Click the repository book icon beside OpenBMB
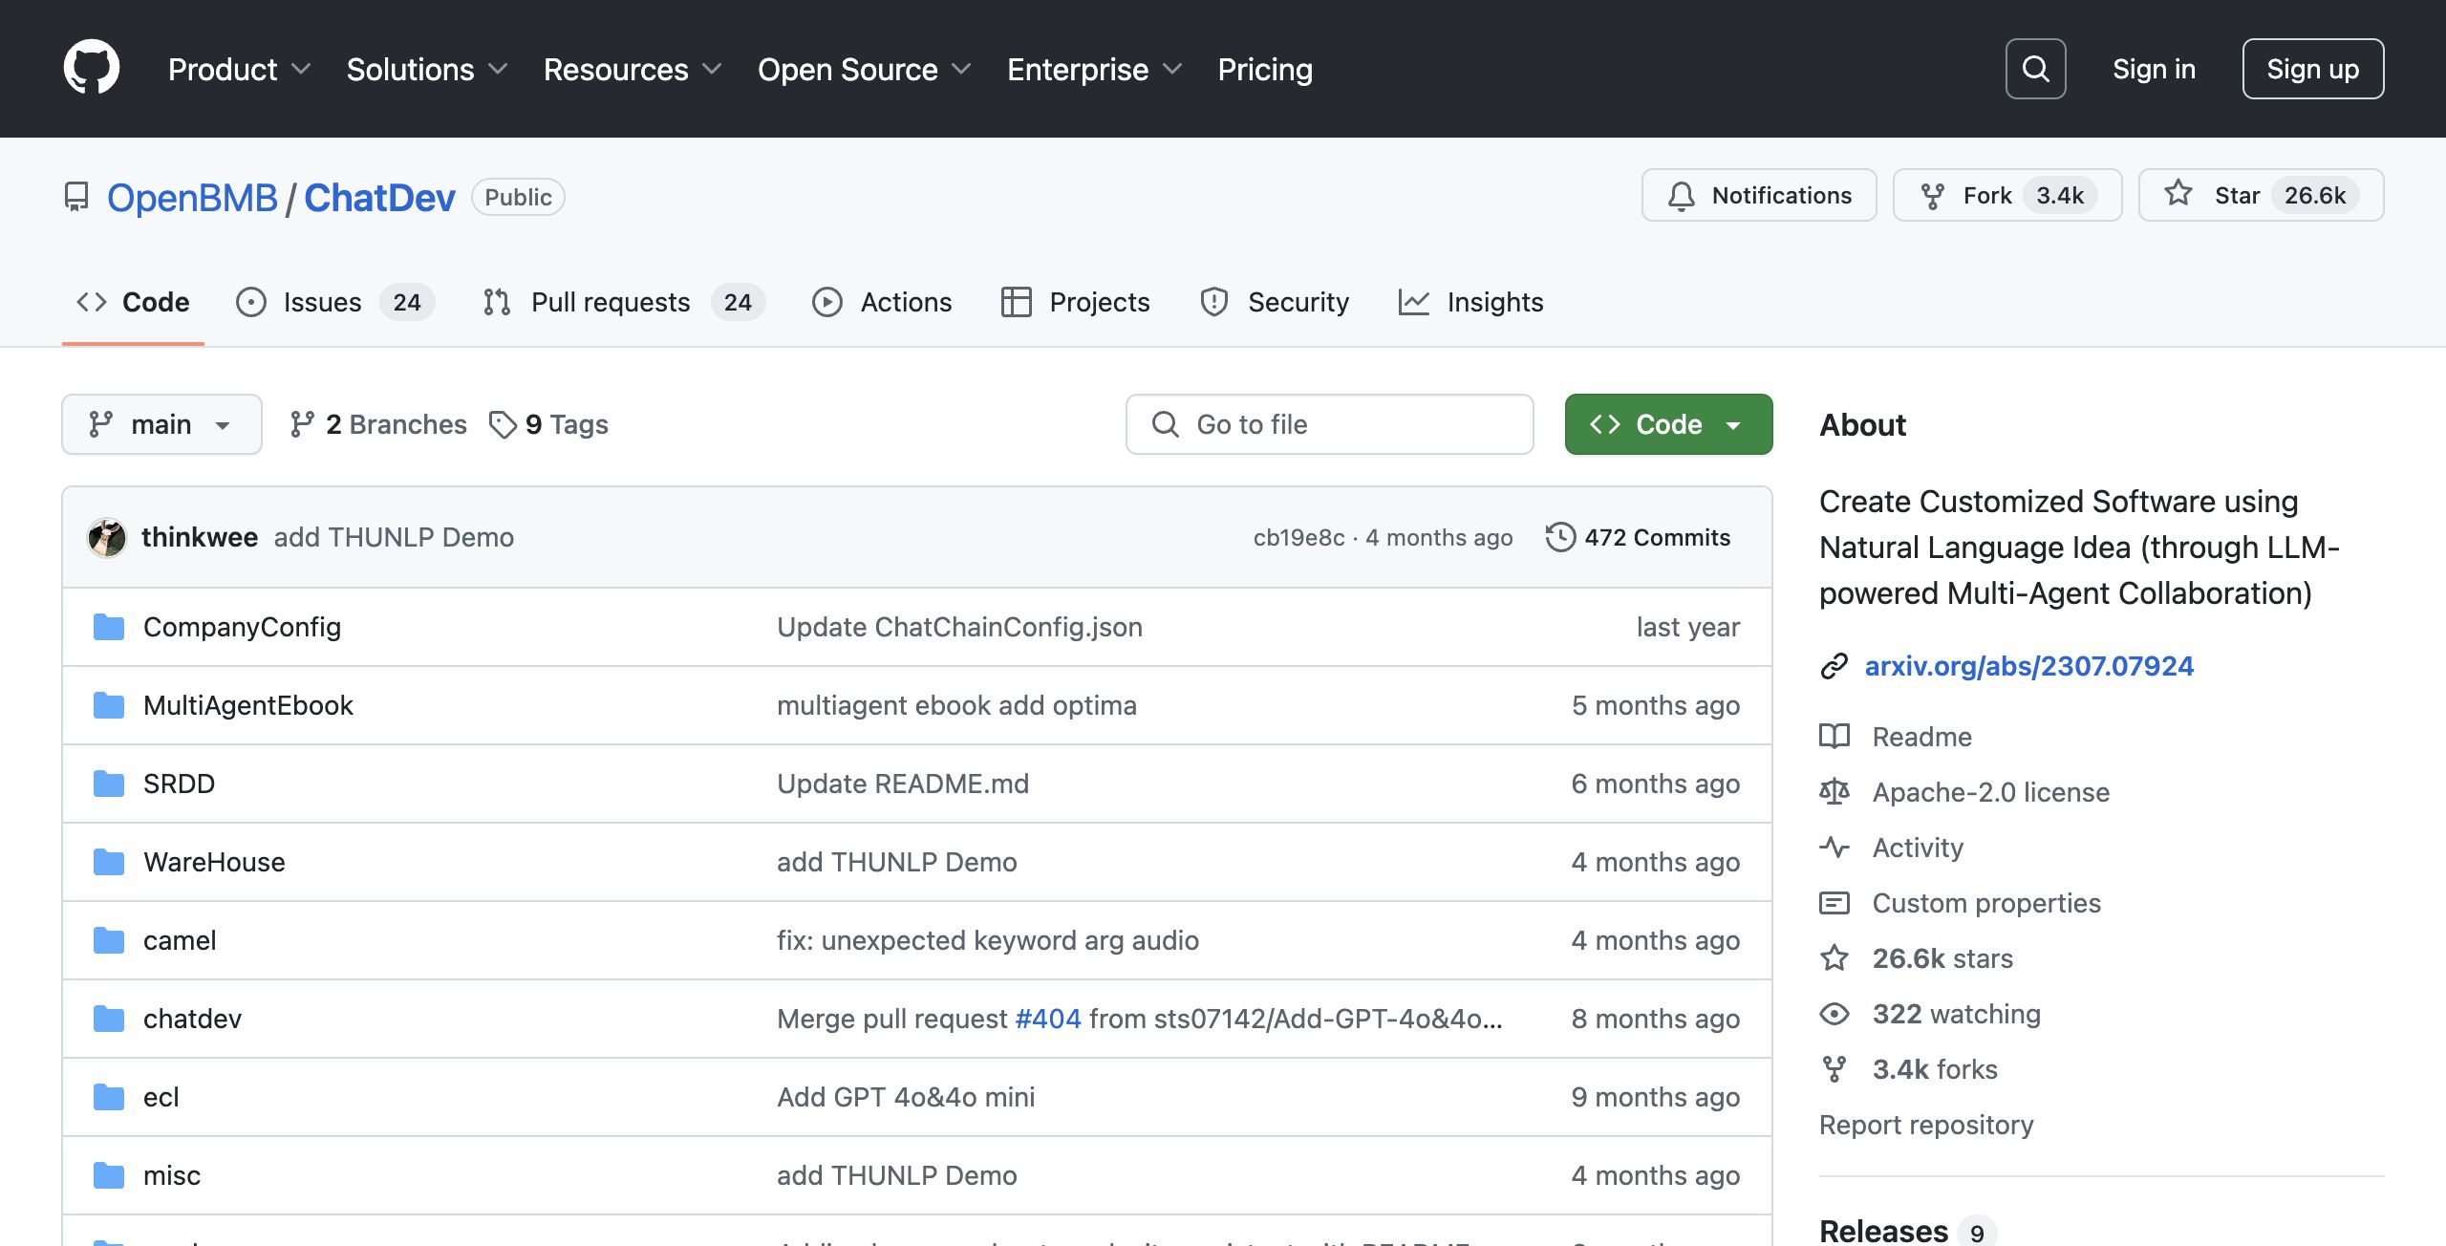Screen dimensions: 2446x1246 [x=75, y=197]
